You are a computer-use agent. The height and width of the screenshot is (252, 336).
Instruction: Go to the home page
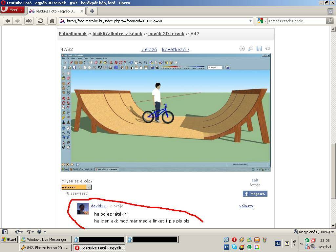tap(52, 21)
